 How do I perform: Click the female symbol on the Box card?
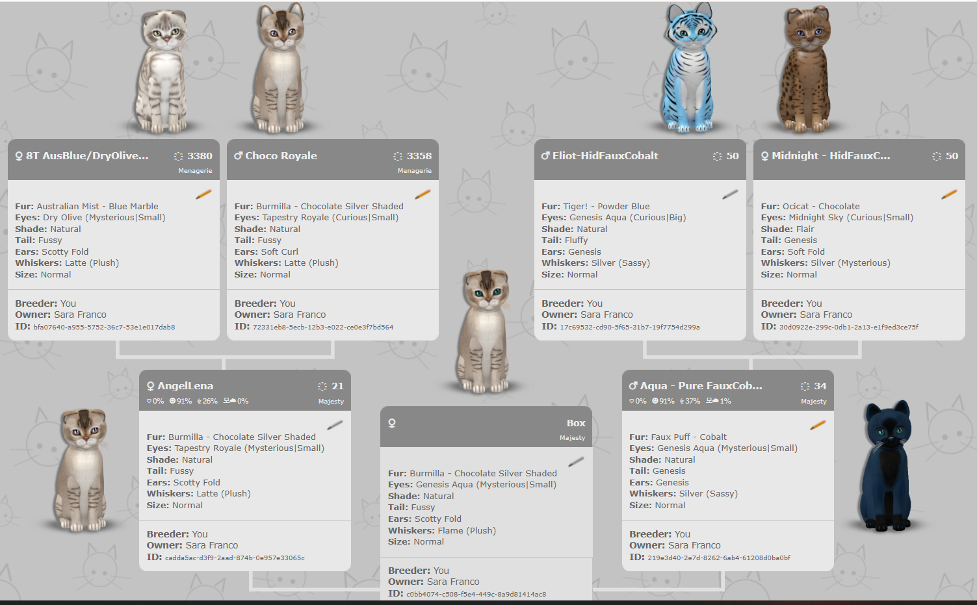pyautogui.click(x=392, y=423)
